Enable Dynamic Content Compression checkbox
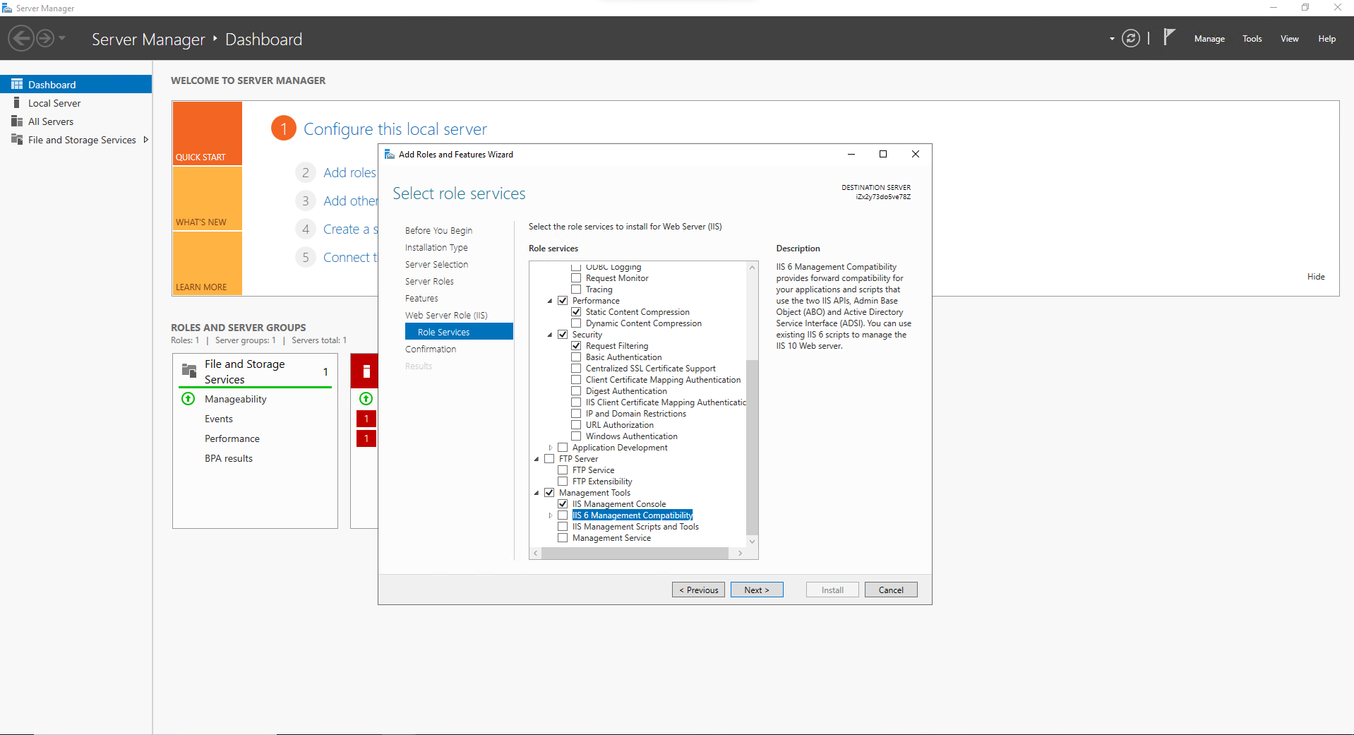This screenshot has height=735, width=1354. coord(576,323)
